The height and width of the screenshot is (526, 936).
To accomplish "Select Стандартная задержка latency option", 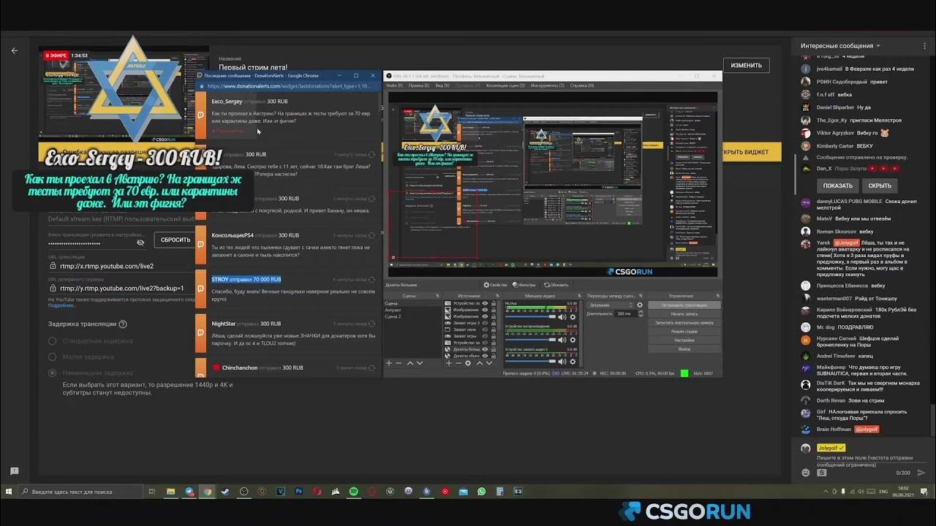I will [52, 341].
